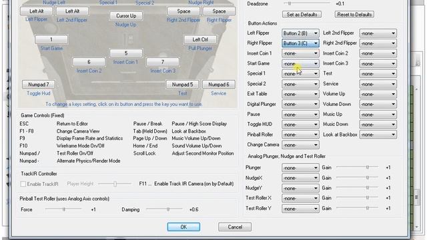The height and width of the screenshot is (240, 427).
Task: Open Insert Coin 3 button action dropdown
Action: pos(378,64)
